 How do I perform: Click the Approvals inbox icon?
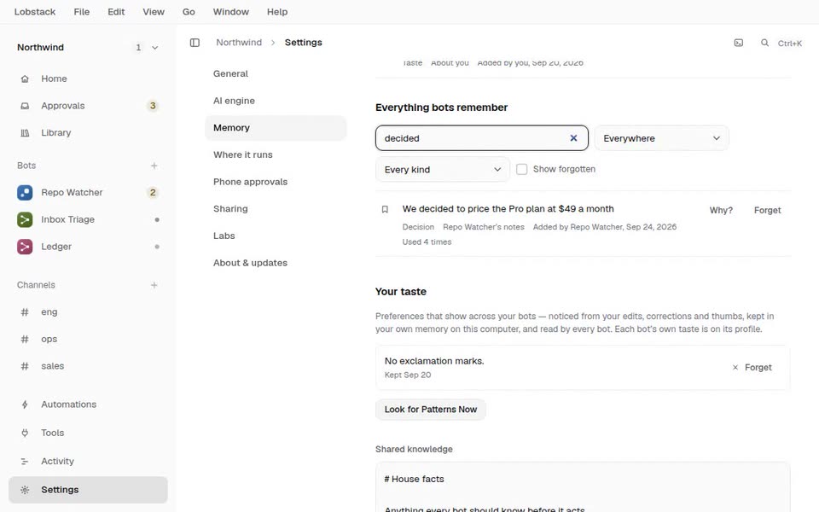[25, 106]
